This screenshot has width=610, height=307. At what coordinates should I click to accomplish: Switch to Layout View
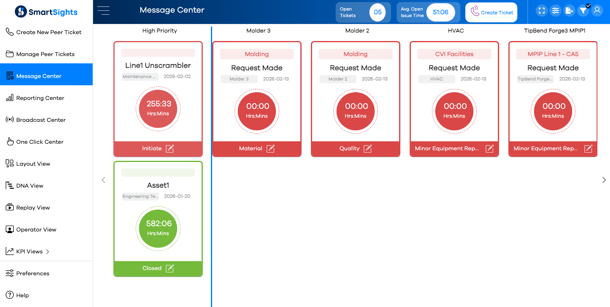coord(46,164)
